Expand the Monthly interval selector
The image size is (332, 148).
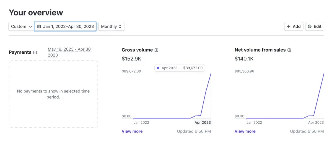(x=111, y=27)
